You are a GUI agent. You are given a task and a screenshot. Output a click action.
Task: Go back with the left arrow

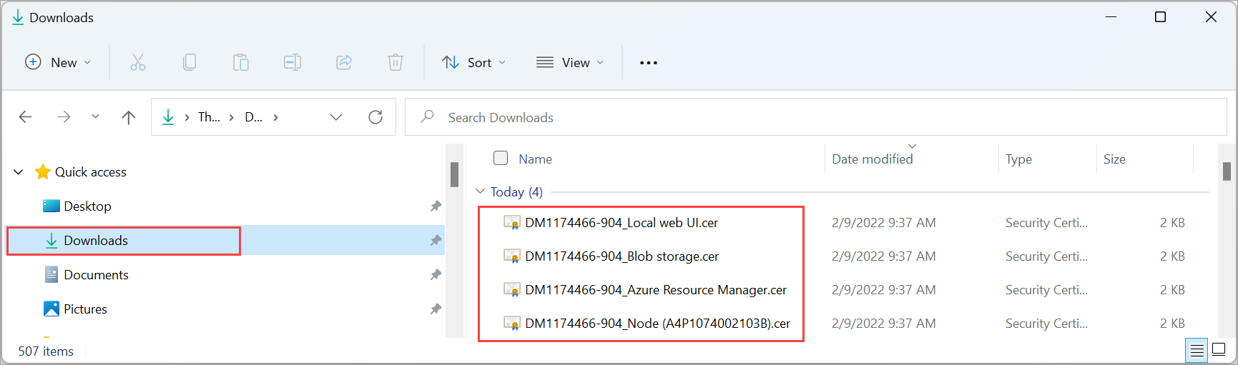(x=26, y=117)
